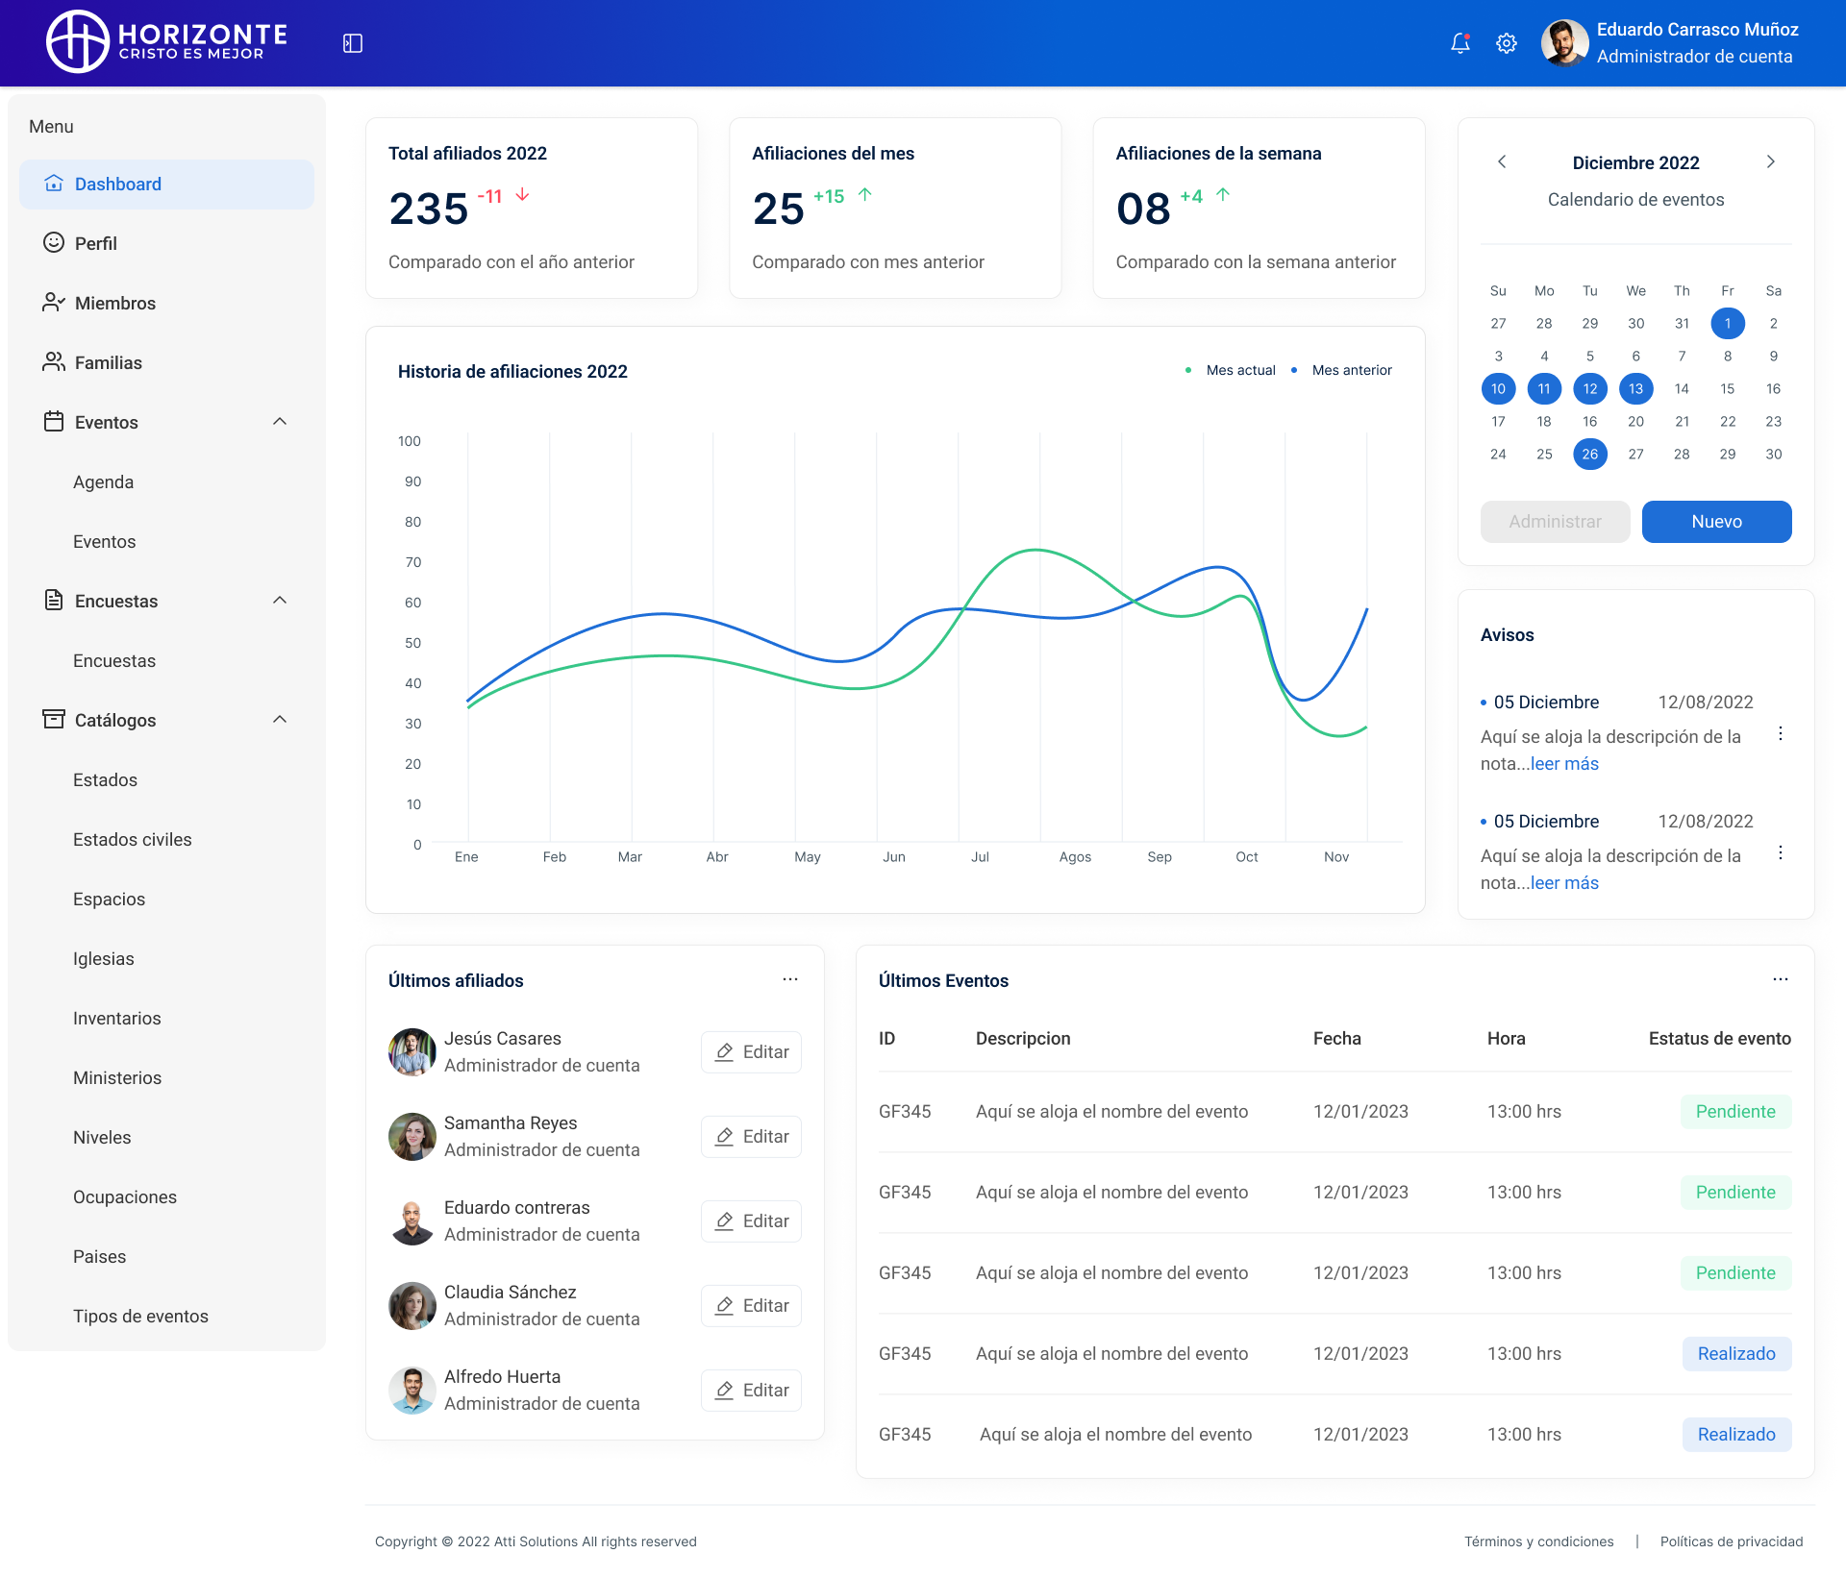Click the Encuestas document icon

[x=54, y=601]
